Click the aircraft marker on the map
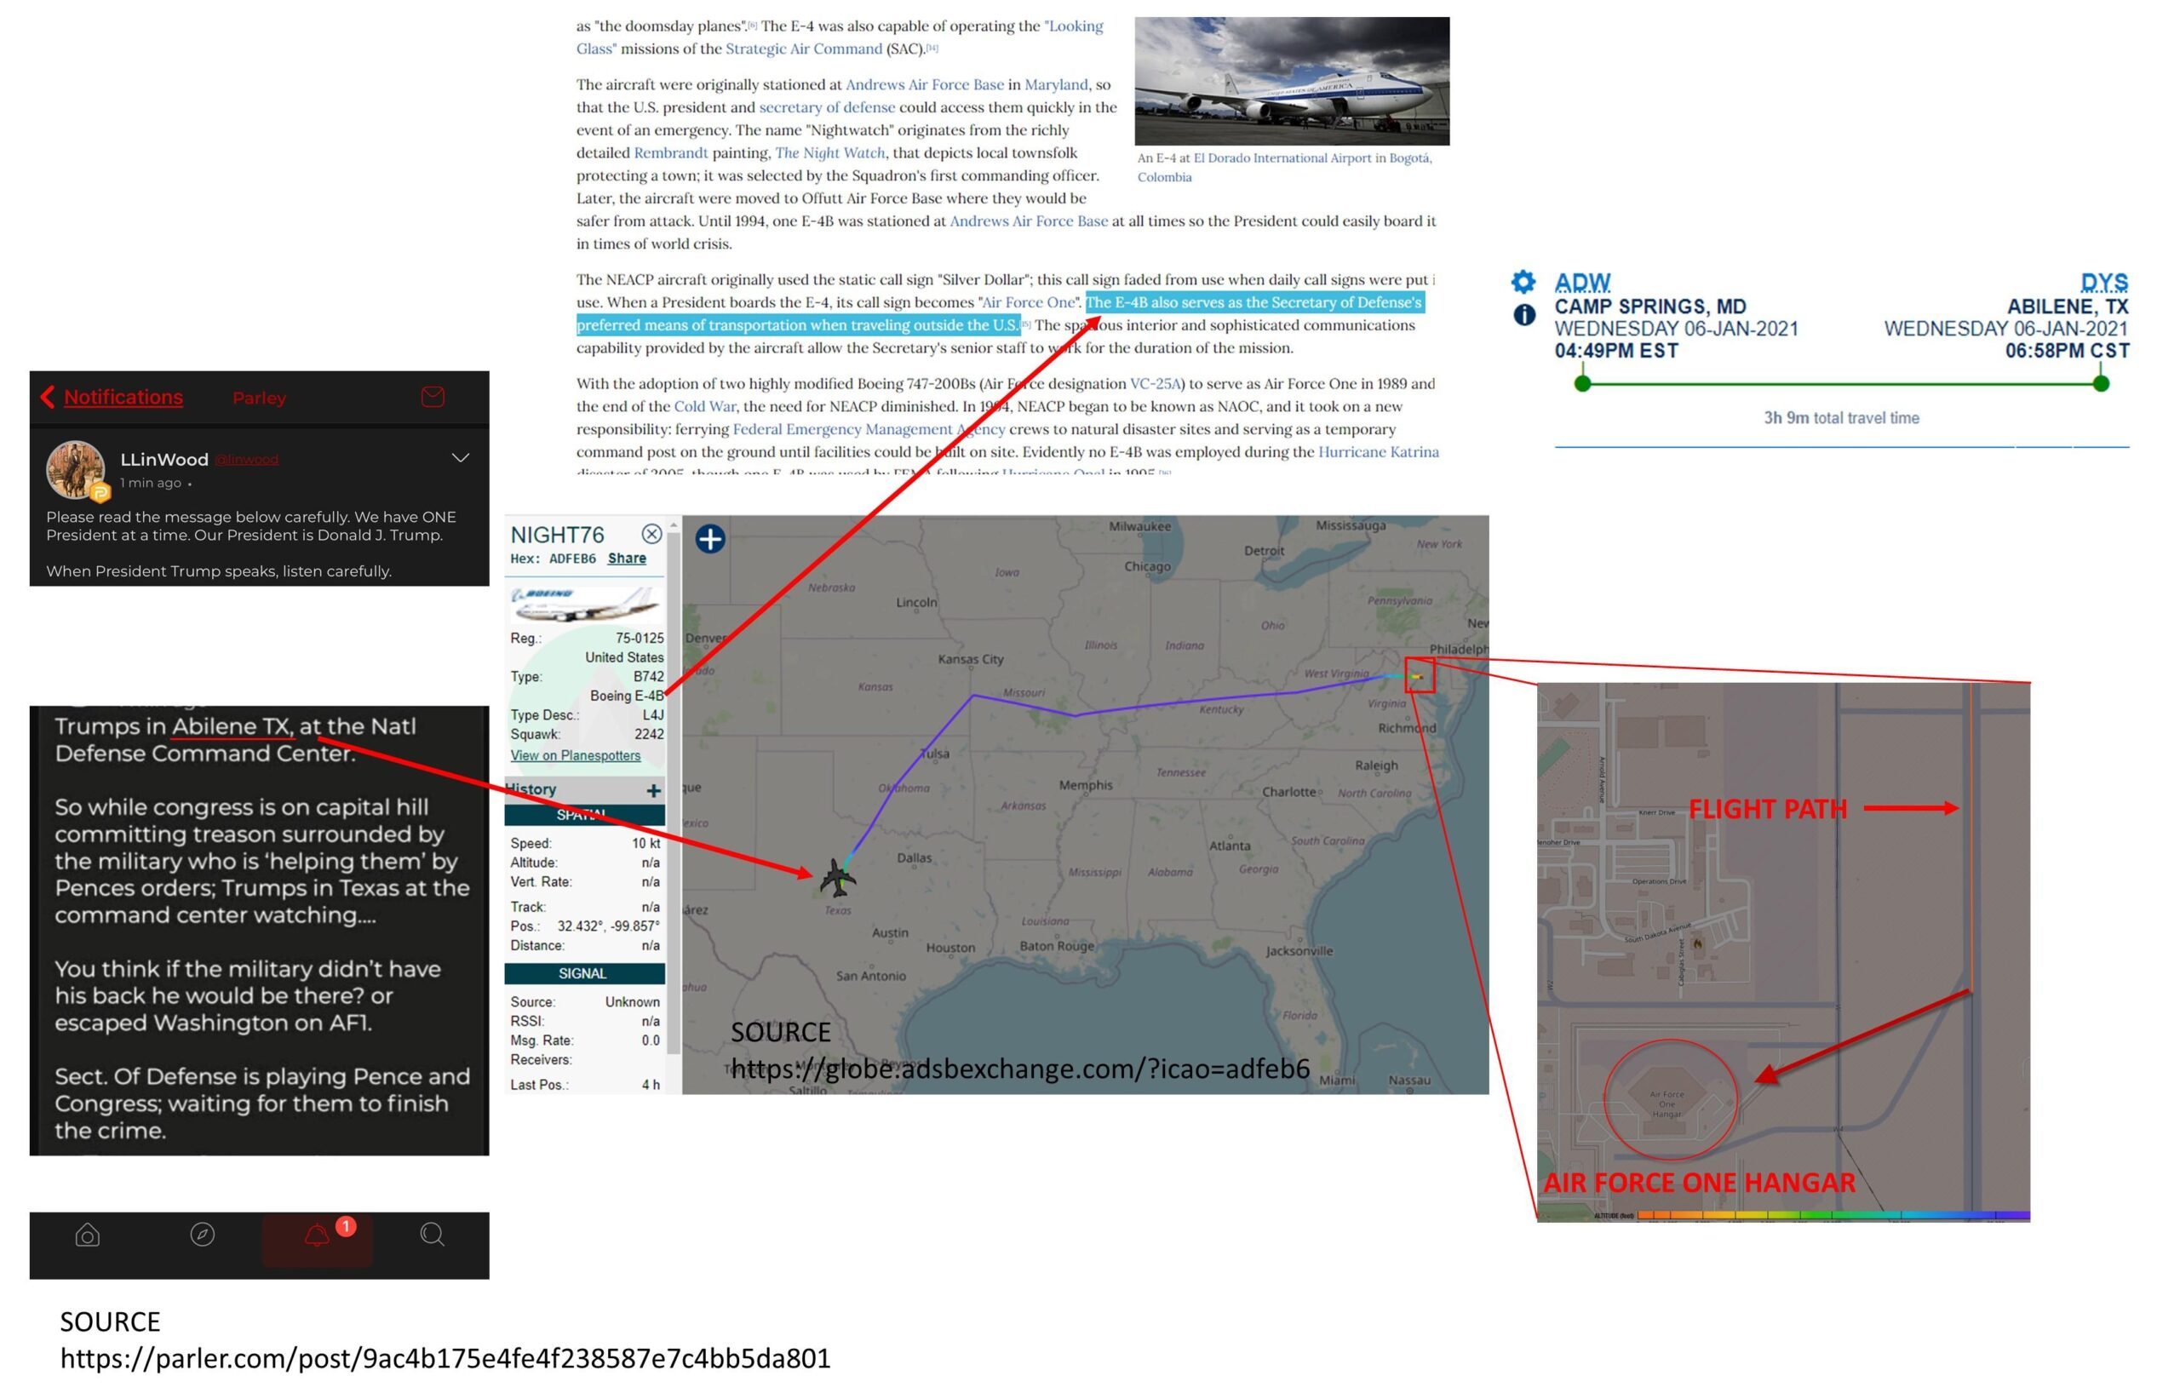 (837, 877)
